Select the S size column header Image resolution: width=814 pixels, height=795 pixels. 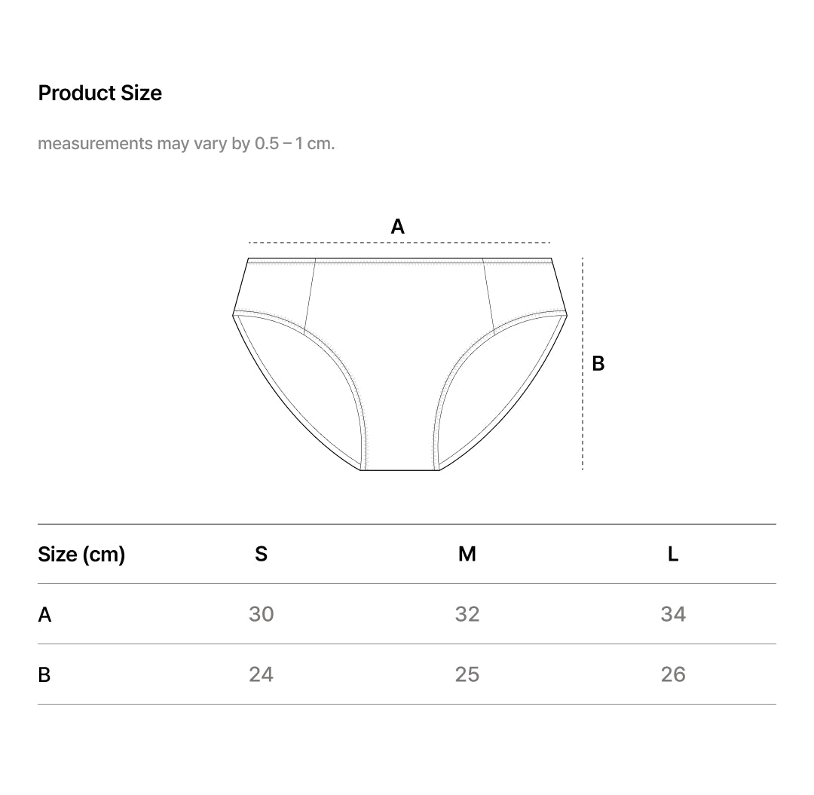point(261,554)
